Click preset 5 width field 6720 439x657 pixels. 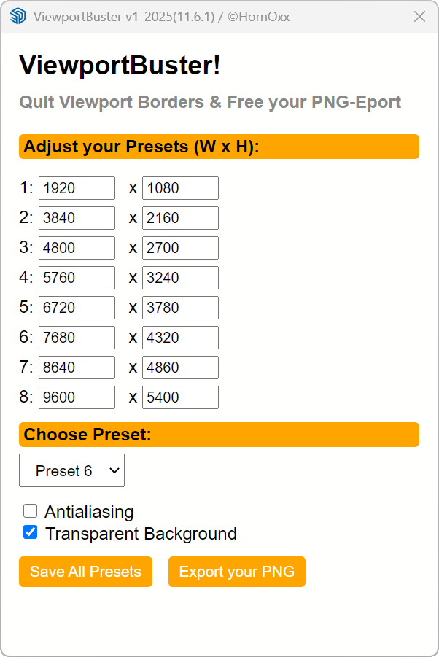[x=77, y=308]
